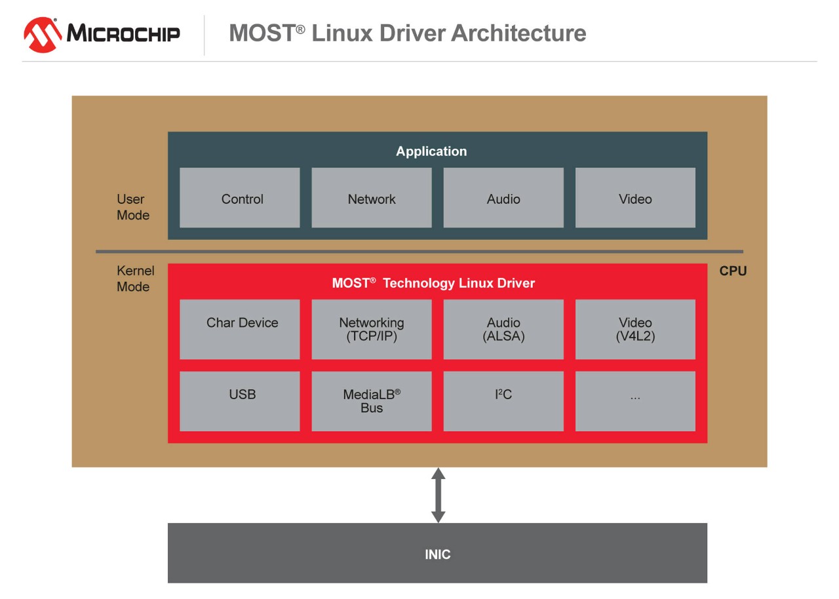Select the Char Device driver block

[x=240, y=329]
